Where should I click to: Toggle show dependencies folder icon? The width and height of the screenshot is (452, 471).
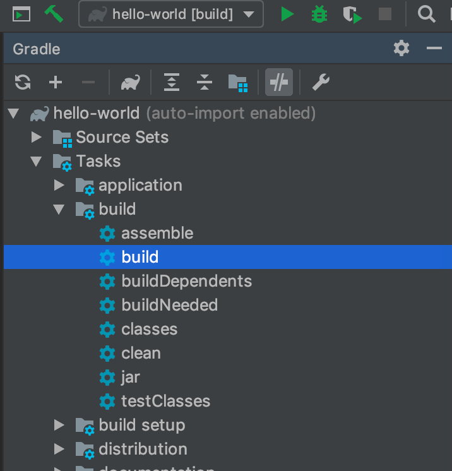pyautogui.click(x=238, y=83)
